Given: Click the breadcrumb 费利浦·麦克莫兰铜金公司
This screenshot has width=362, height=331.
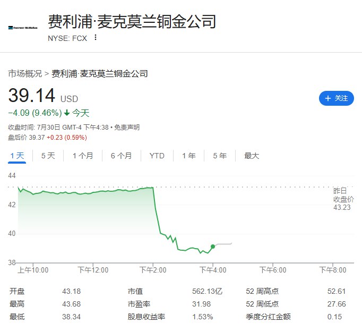Looking at the screenshot, I should click(x=99, y=74).
